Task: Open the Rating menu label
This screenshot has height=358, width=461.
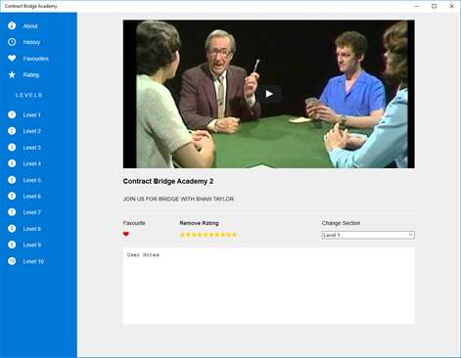Action: [x=31, y=75]
